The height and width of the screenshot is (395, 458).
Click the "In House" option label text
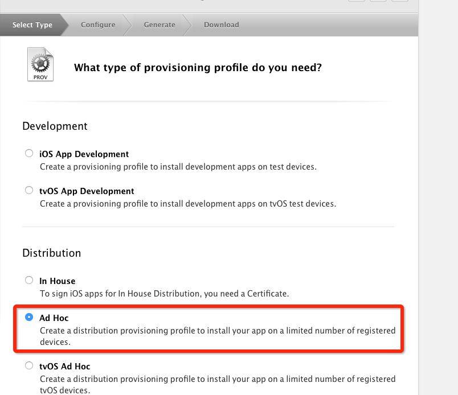click(x=57, y=281)
